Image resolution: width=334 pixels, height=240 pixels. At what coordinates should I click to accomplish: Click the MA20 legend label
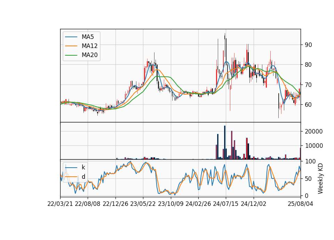point(89,55)
